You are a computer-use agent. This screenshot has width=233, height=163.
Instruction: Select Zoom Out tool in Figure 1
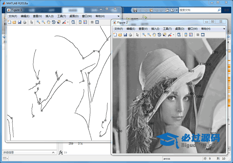click(43, 22)
